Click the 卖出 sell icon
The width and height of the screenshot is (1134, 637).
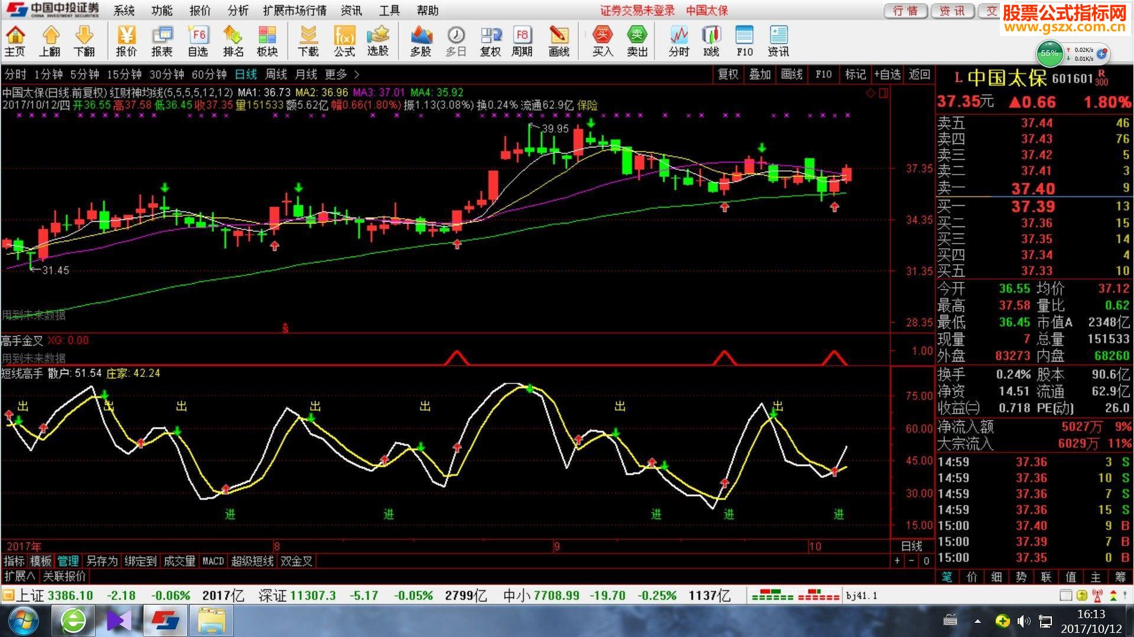pos(637,41)
